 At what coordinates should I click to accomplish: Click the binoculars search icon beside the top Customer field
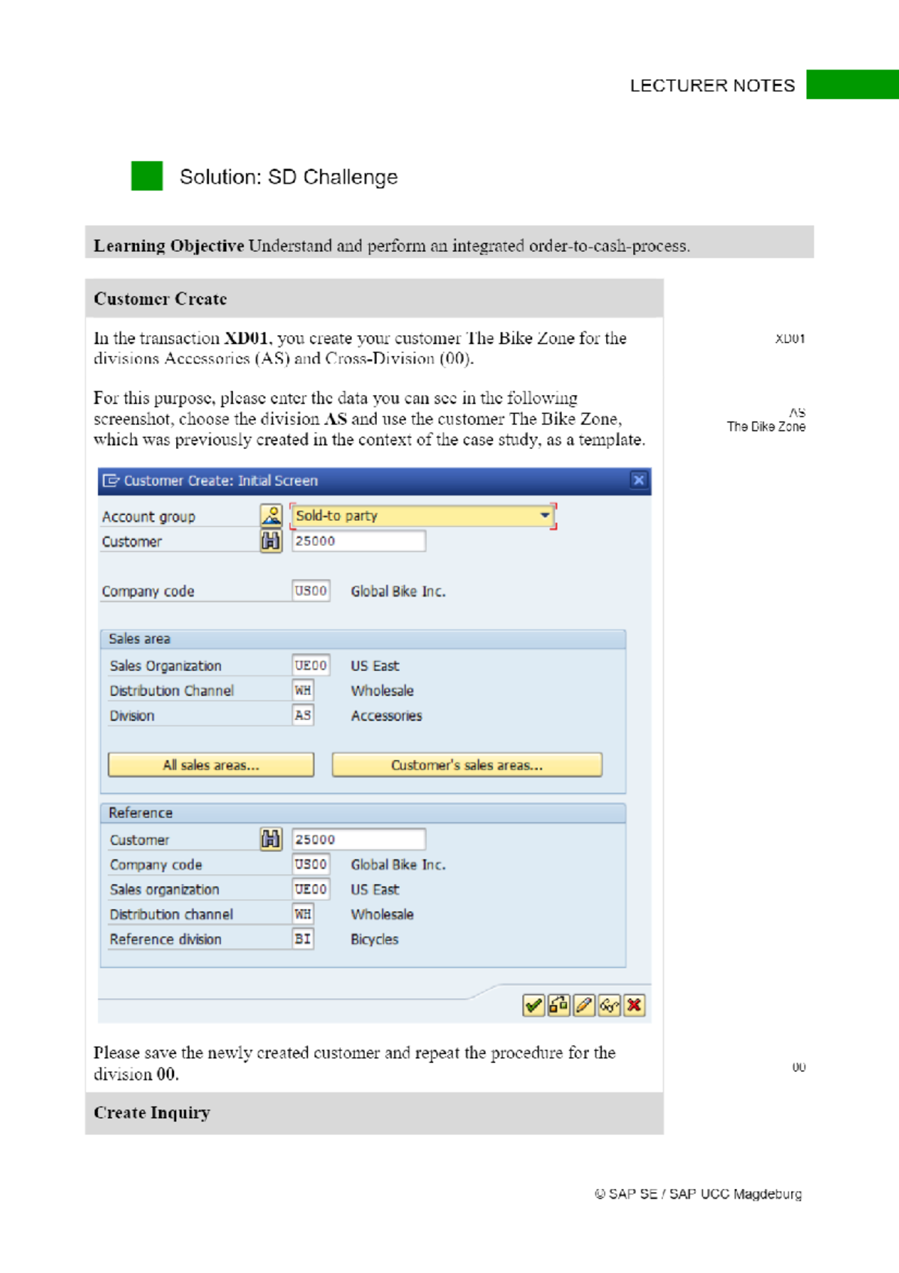(x=271, y=541)
